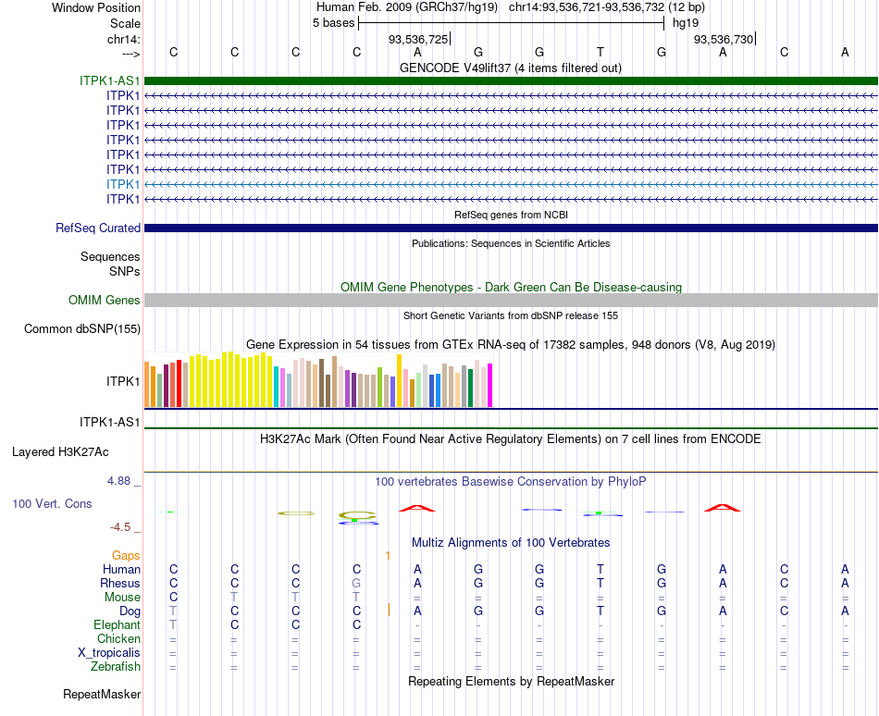
Task: Click the 'RefSeq genes from NCBI' title
Action: pyautogui.click(x=512, y=215)
